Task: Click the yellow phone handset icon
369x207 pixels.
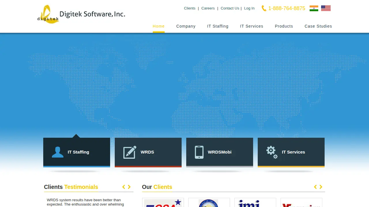Action: click(264, 8)
